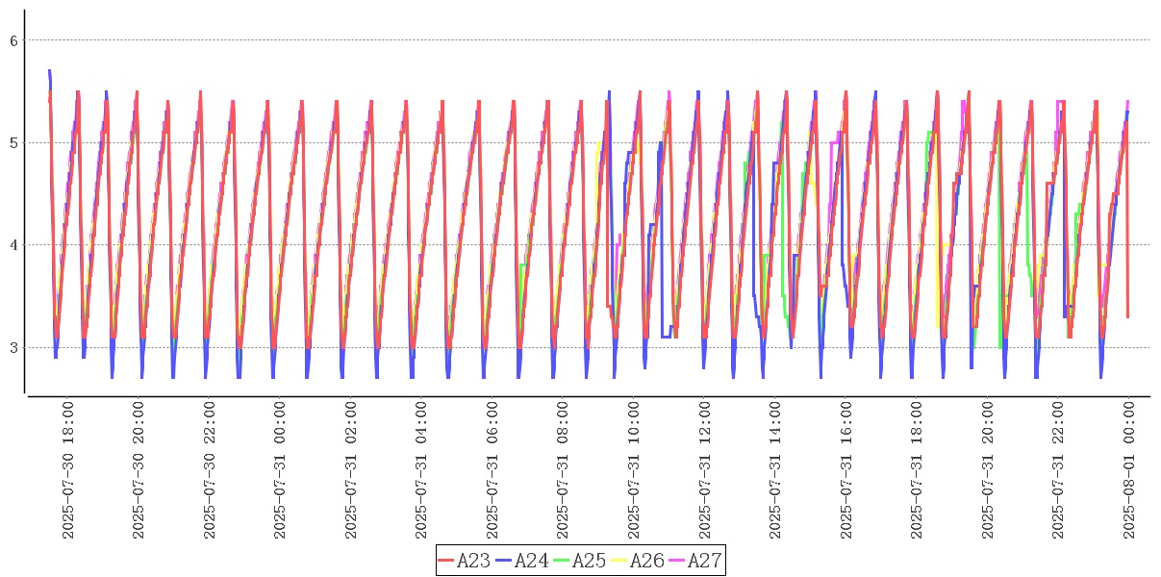Click the y-axis value 3 label
This screenshot has height=577, width=1161.
coord(13,348)
